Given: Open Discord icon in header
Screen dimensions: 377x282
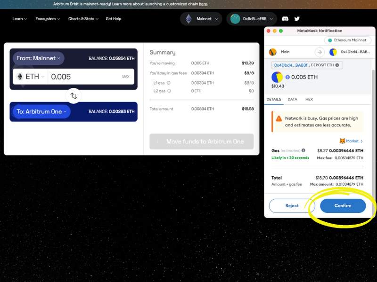Looking at the screenshot, I should (x=285, y=19).
